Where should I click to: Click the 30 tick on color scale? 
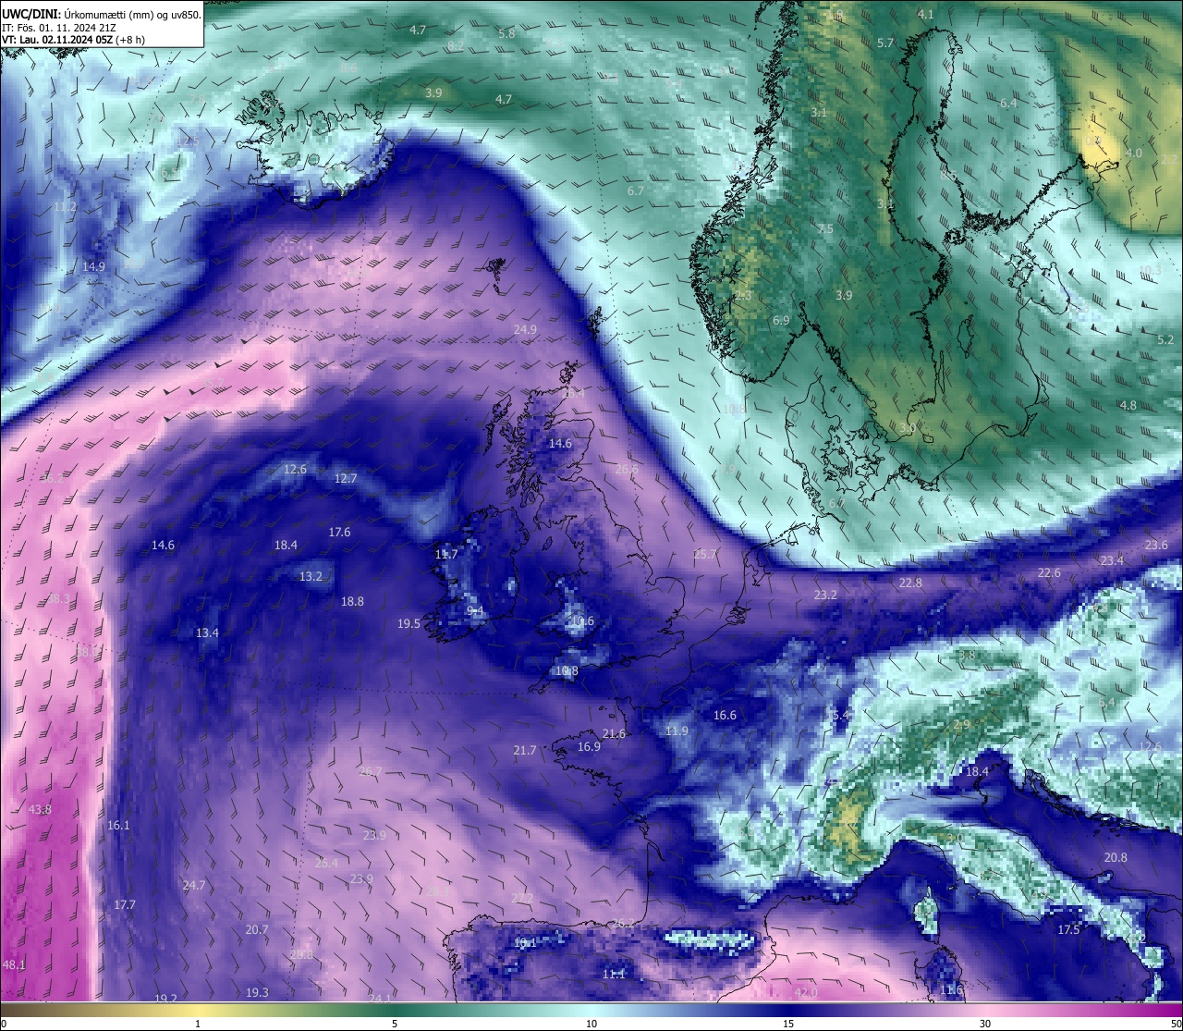pyautogui.click(x=985, y=1024)
